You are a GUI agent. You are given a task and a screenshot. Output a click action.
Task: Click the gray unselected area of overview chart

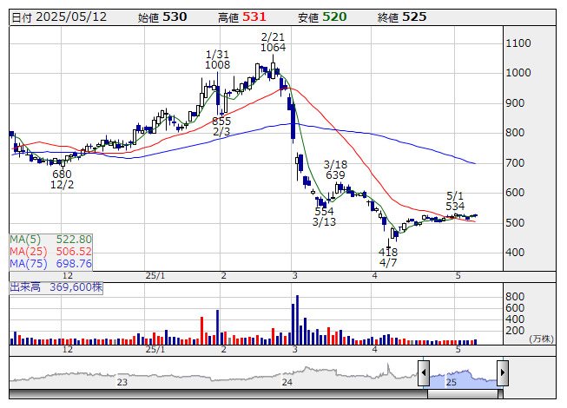[x=214, y=376]
